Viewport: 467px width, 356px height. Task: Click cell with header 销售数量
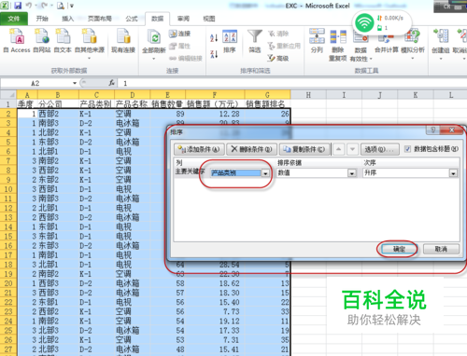point(167,103)
